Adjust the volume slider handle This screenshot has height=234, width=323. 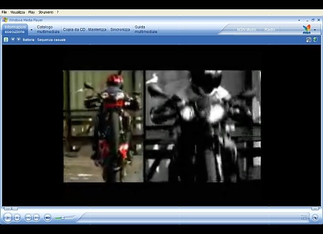point(63,218)
